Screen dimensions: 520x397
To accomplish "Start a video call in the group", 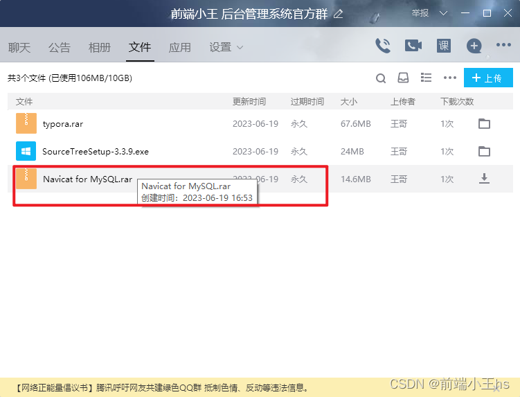I will click(413, 46).
